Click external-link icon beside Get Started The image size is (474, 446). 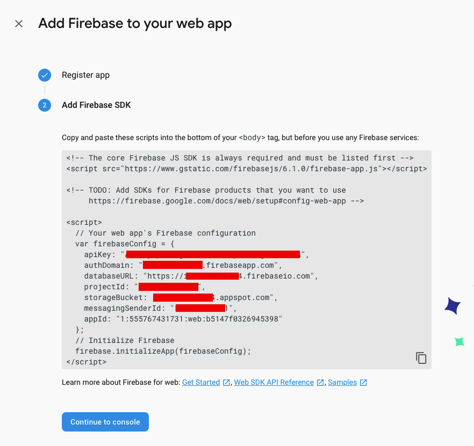click(x=226, y=383)
